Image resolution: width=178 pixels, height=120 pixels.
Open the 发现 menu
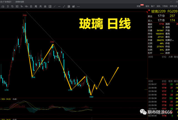[139, 6]
